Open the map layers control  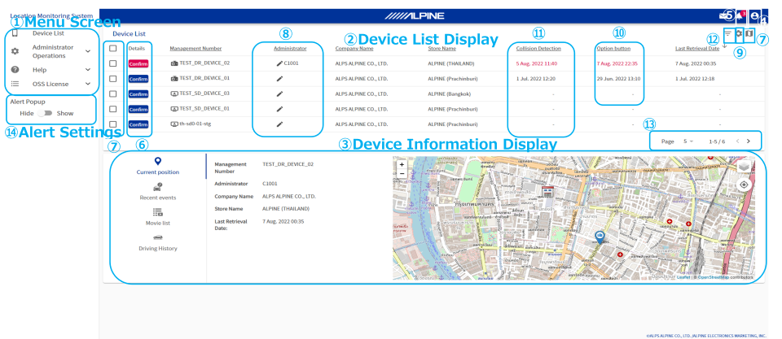point(744,167)
